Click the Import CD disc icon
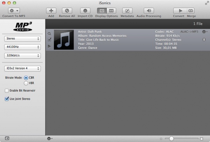This screenshot has width=210, height=142. coord(85,11)
